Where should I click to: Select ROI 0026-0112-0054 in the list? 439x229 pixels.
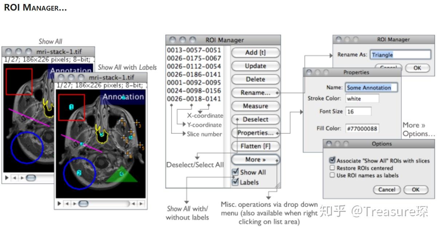click(194, 66)
